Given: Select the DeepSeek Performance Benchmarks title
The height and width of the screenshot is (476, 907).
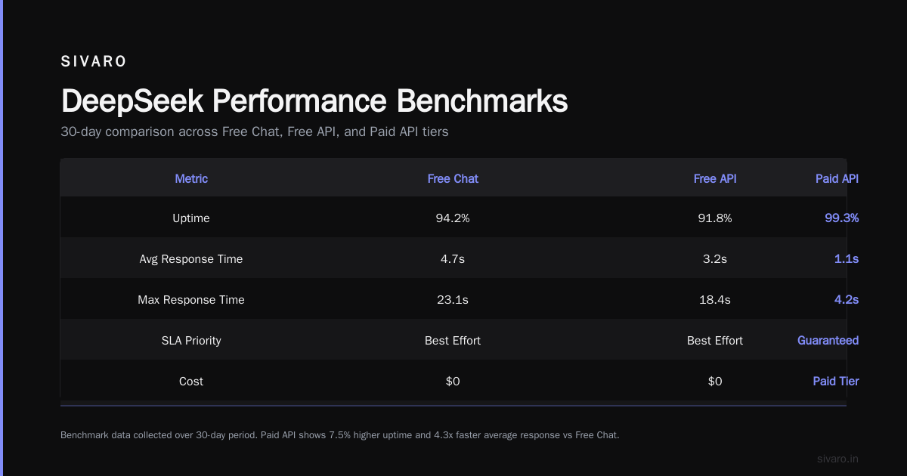Looking at the screenshot, I should click(x=314, y=101).
